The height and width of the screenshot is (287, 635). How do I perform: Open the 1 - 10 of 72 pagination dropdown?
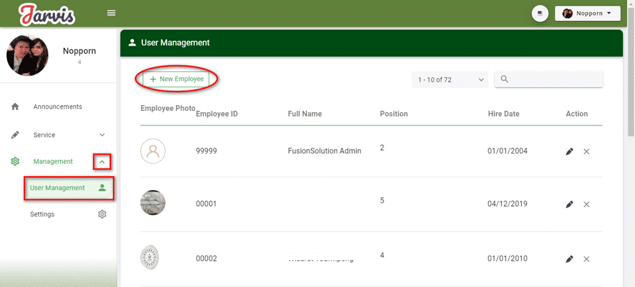click(449, 80)
